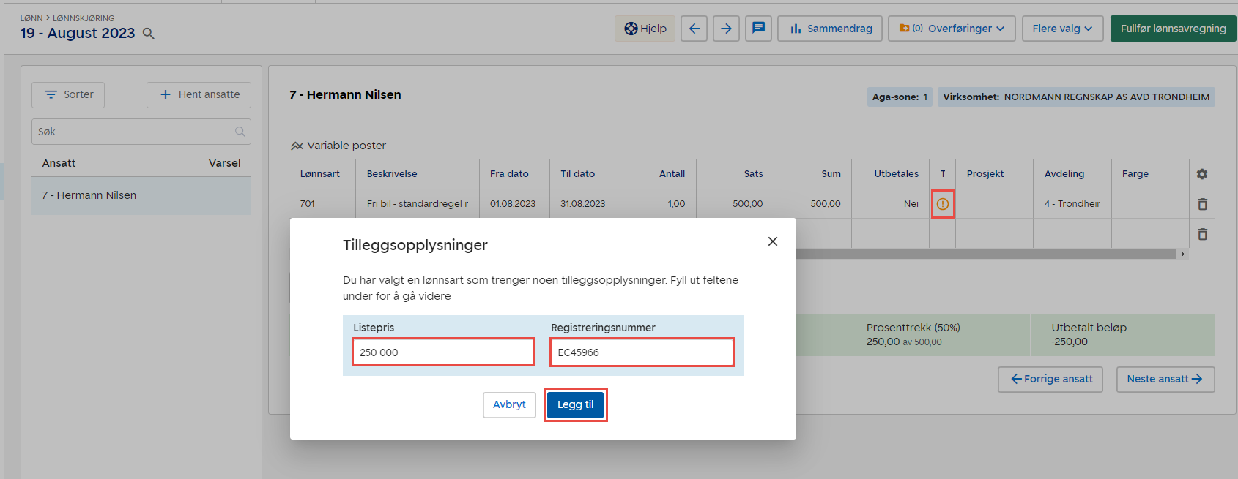Go to previous payroll with left arrow
Screen dimensions: 1238x479
[694, 29]
